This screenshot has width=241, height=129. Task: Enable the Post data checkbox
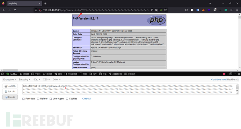[23, 99]
